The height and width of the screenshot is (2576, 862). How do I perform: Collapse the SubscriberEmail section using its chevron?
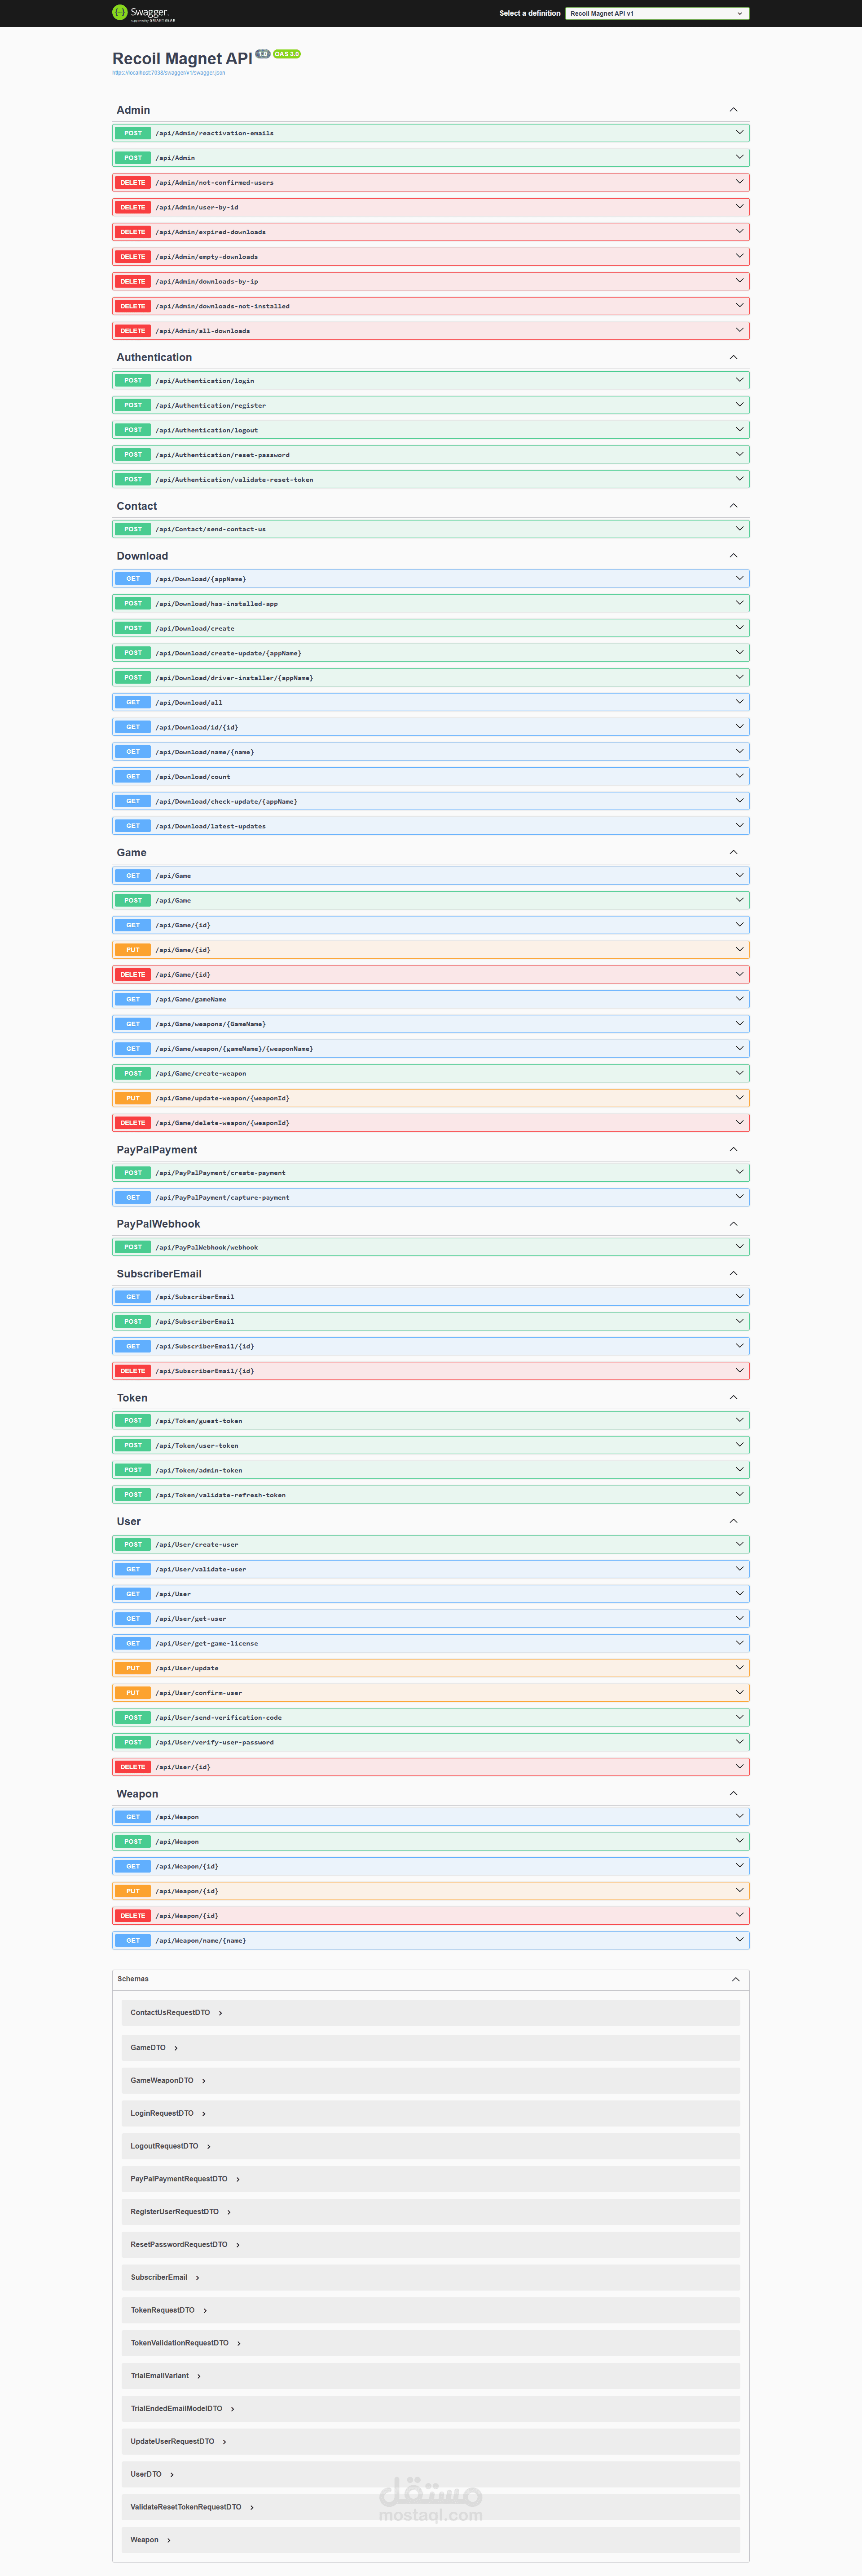tap(733, 1273)
